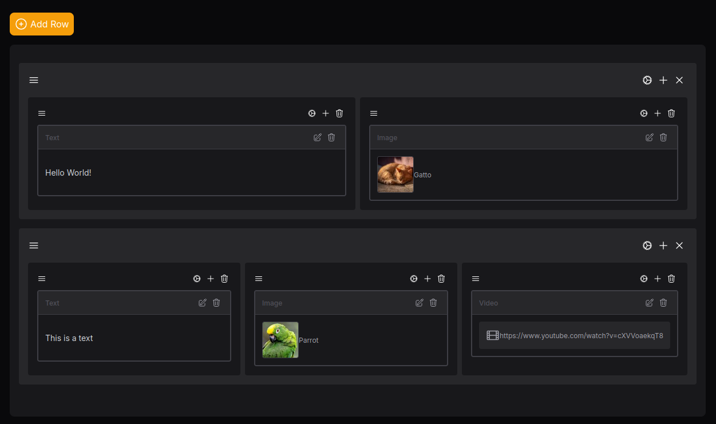This screenshot has height=424, width=716.
Task: Click the Add Row button
Action: [x=42, y=24]
